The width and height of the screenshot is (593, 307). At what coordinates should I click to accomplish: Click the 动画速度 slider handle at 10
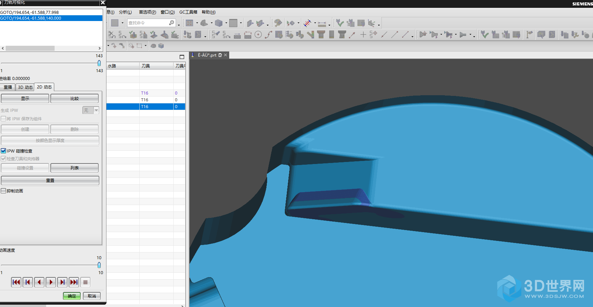point(99,265)
